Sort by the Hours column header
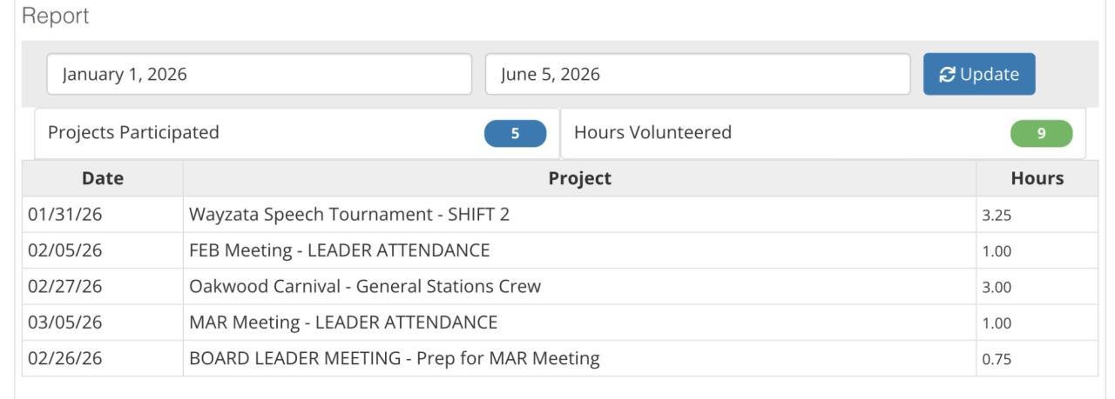This screenshot has width=1115, height=399. point(1037,178)
